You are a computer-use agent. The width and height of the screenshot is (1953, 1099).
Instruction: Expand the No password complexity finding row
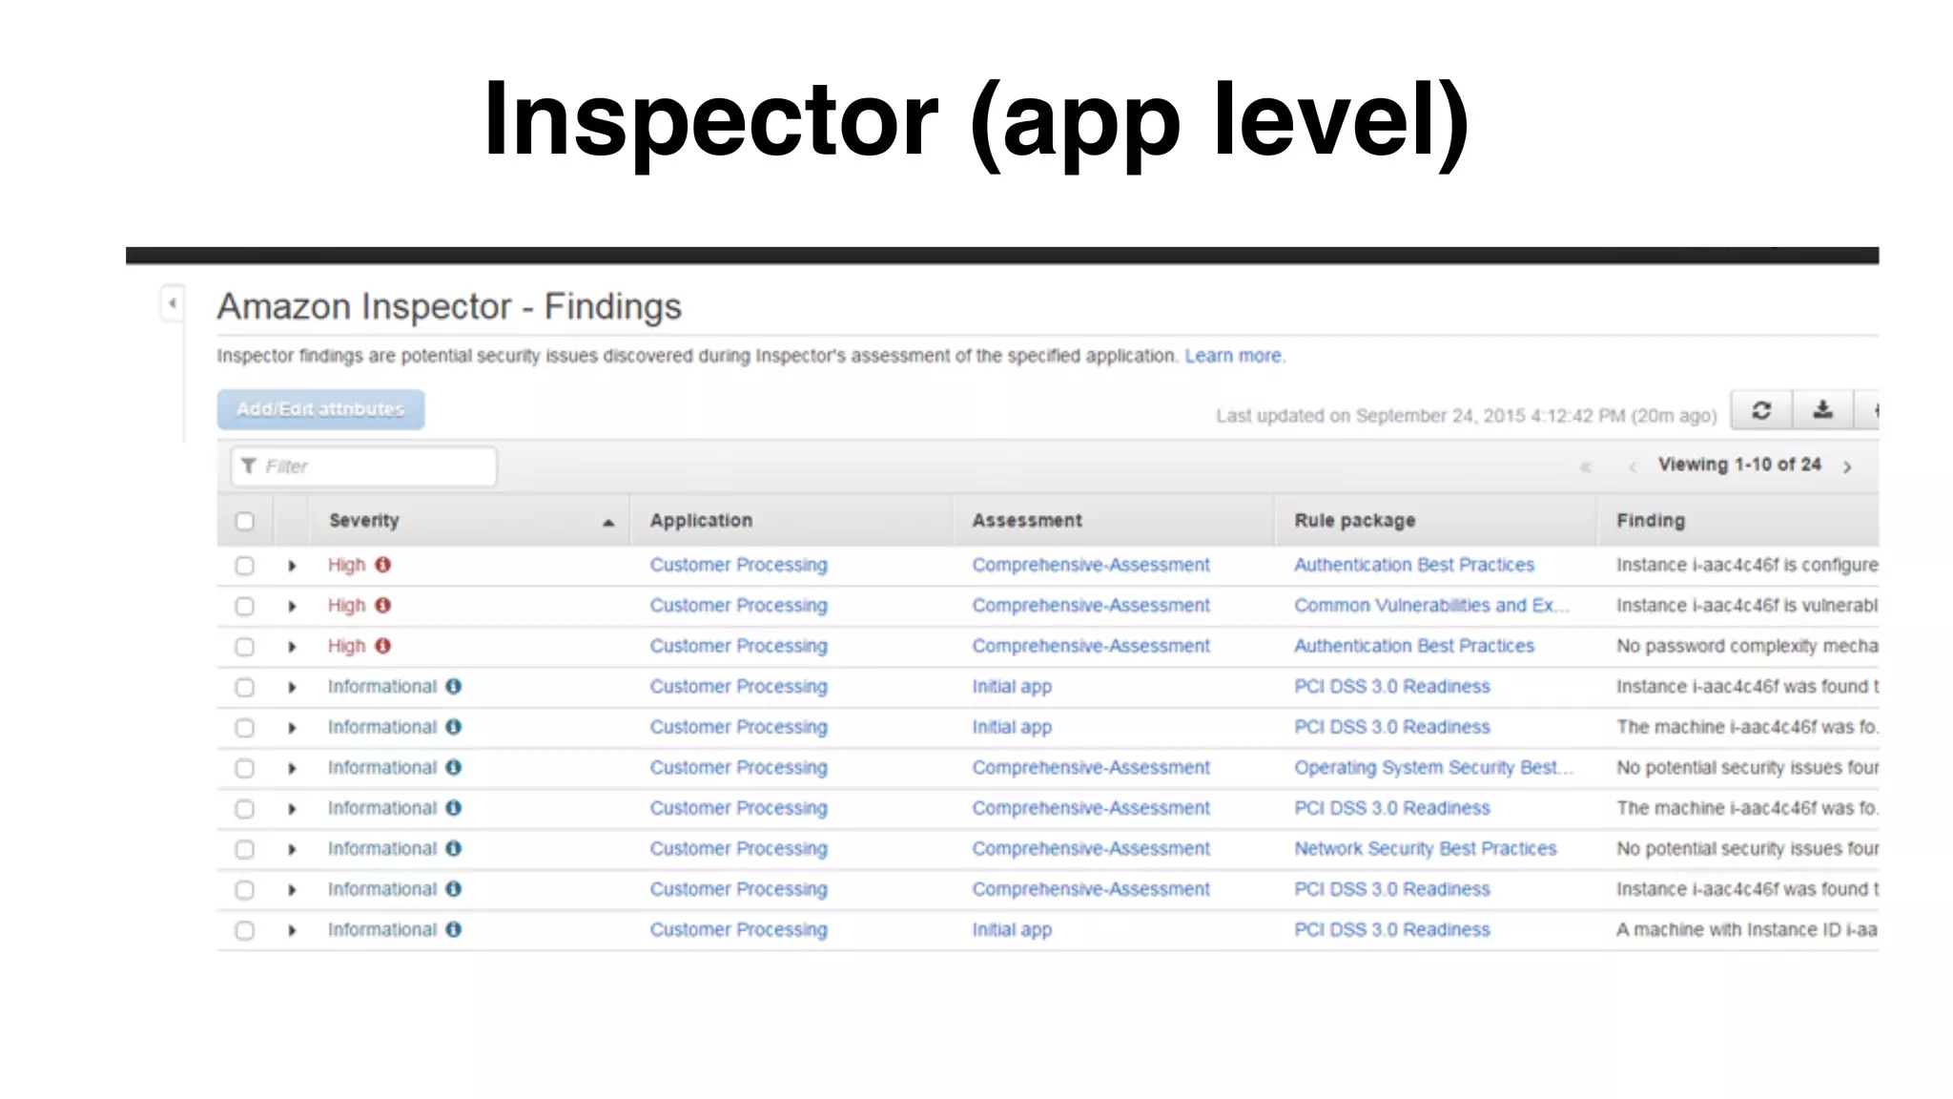tap(292, 647)
